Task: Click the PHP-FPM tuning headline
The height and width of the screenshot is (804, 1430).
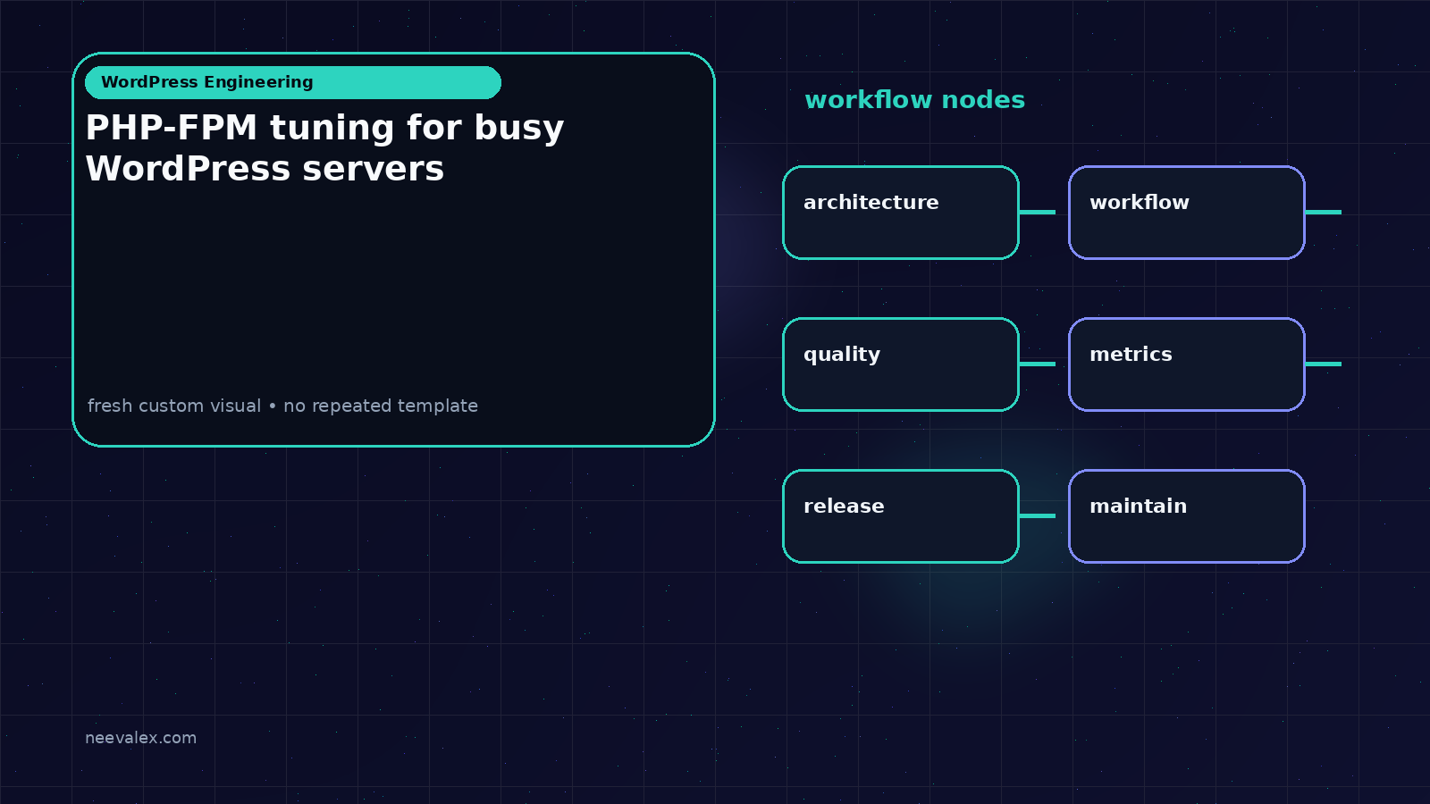Action: click(325, 148)
